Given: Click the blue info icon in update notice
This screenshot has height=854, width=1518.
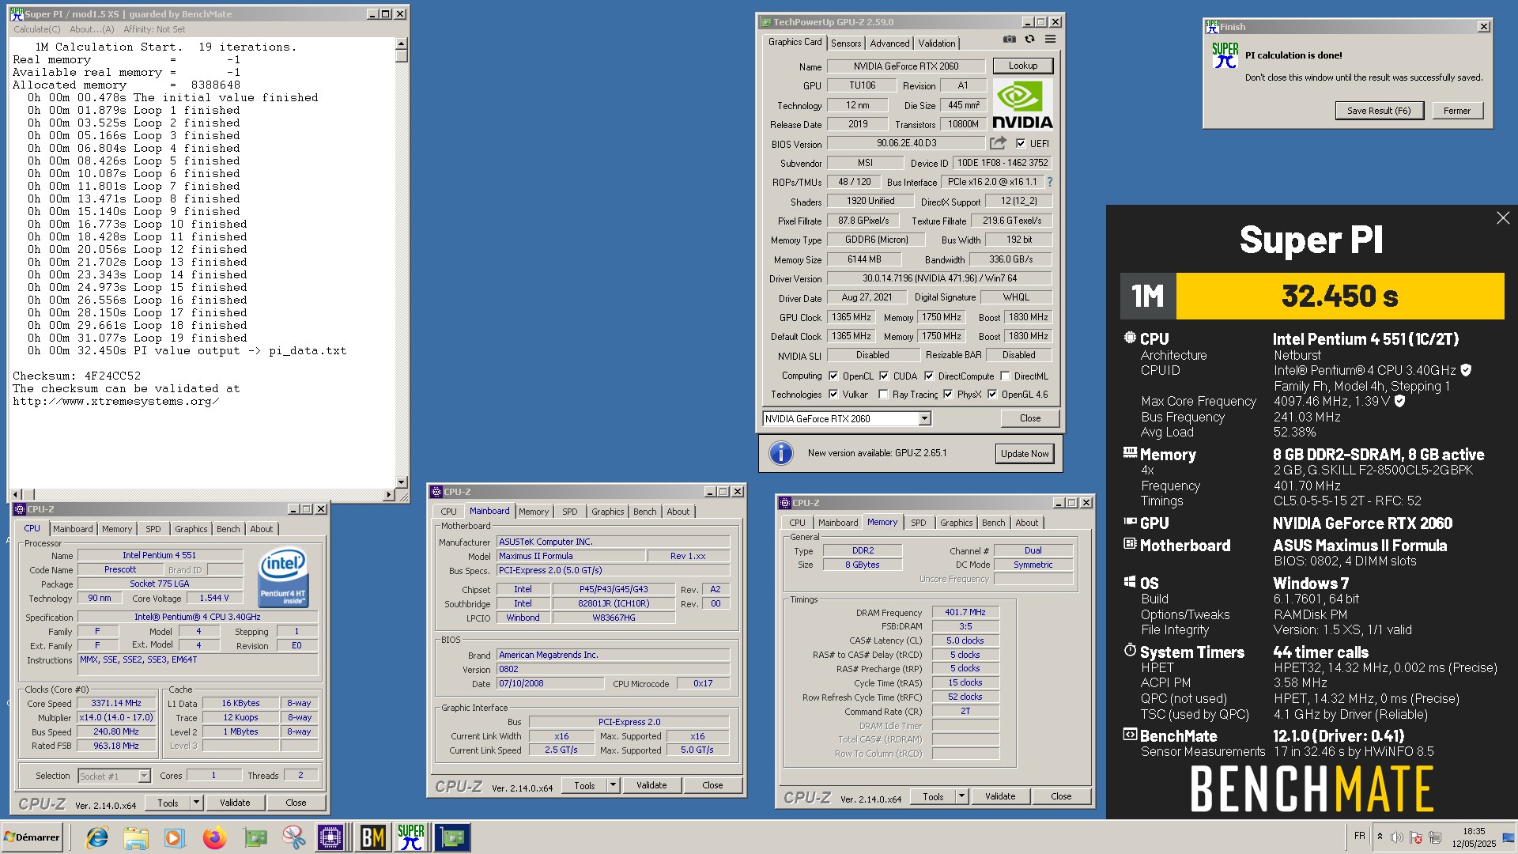Looking at the screenshot, I should click(x=780, y=453).
